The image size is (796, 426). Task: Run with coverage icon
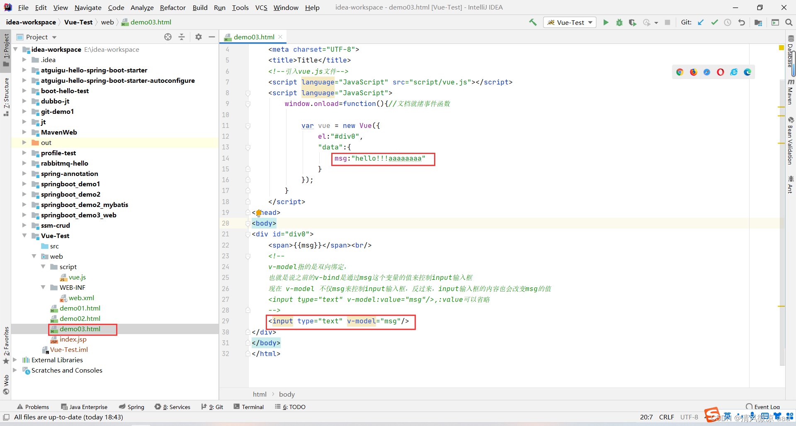(632, 22)
